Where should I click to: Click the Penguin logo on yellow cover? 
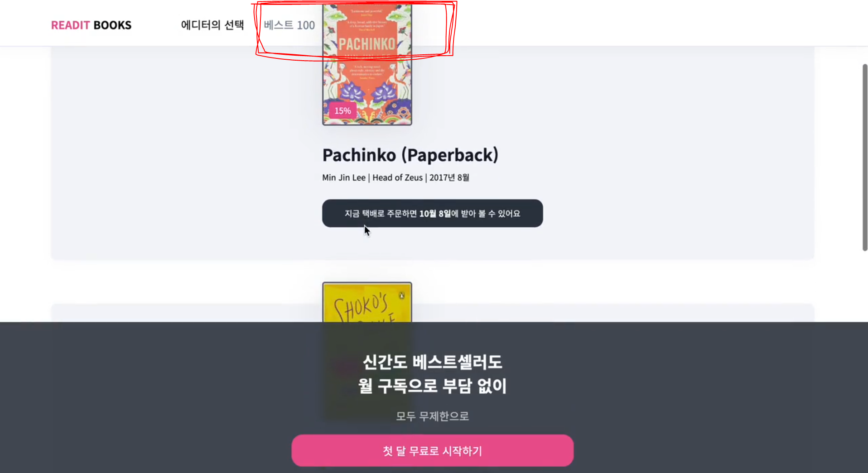[x=401, y=296]
